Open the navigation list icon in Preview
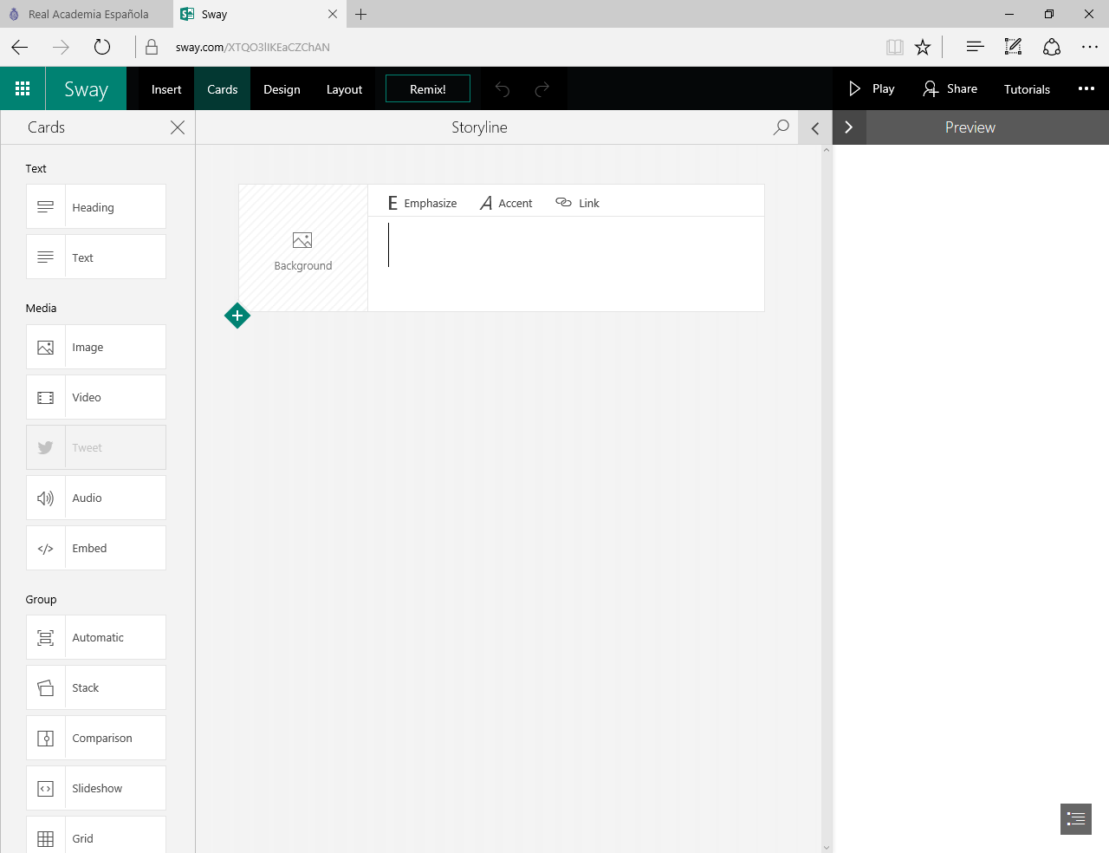The height and width of the screenshot is (853, 1109). point(1075,818)
